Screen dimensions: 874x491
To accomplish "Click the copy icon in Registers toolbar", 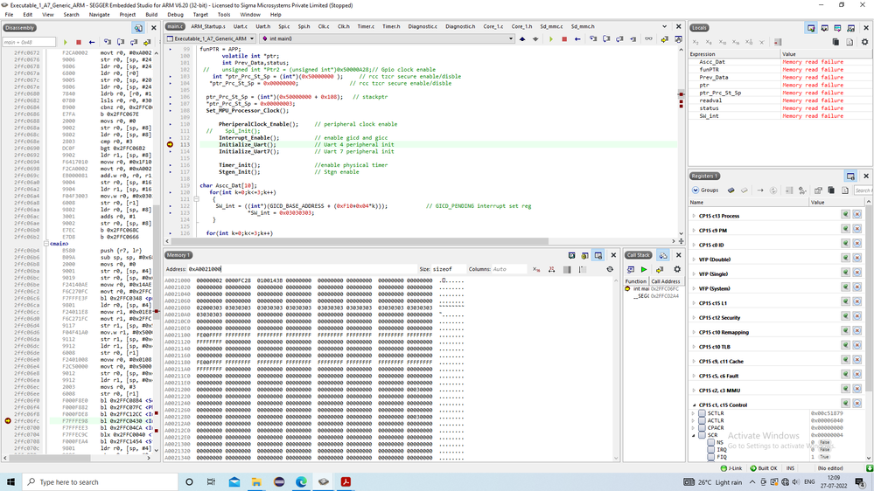I will point(831,190).
